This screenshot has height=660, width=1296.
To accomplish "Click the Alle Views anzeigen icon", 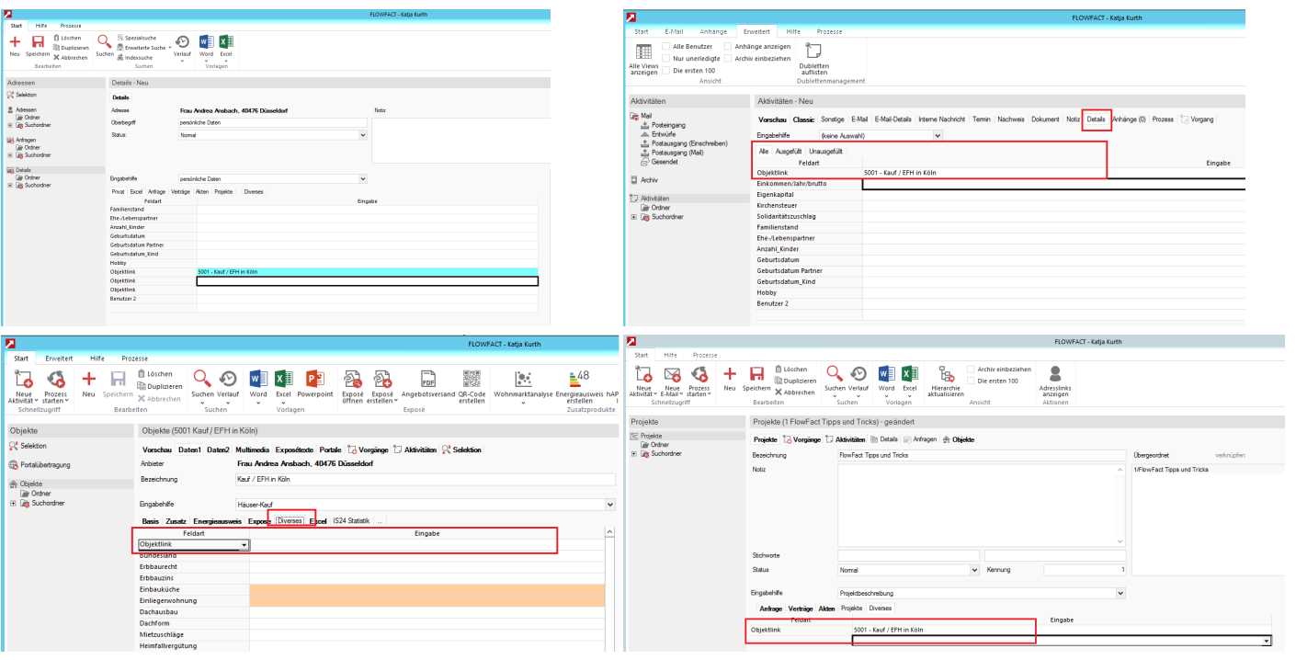I will tap(643, 51).
